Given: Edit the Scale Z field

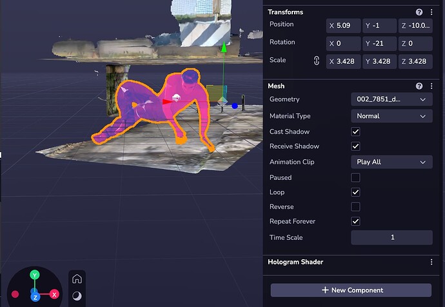Looking at the screenshot, I should (x=415, y=61).
